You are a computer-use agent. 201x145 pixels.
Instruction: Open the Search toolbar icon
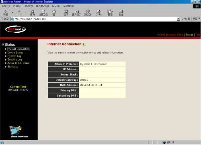66,13
